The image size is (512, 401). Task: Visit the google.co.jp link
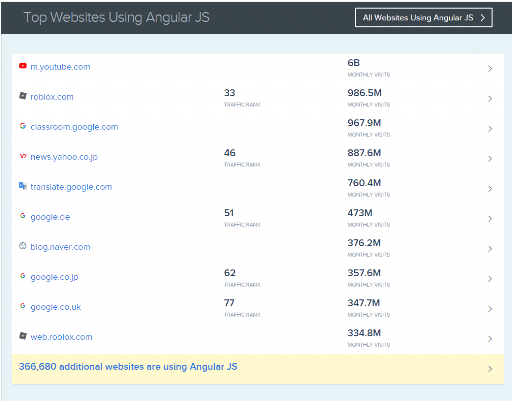(54, 277)
